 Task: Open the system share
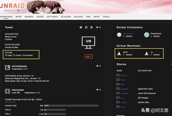pos(124,102)
